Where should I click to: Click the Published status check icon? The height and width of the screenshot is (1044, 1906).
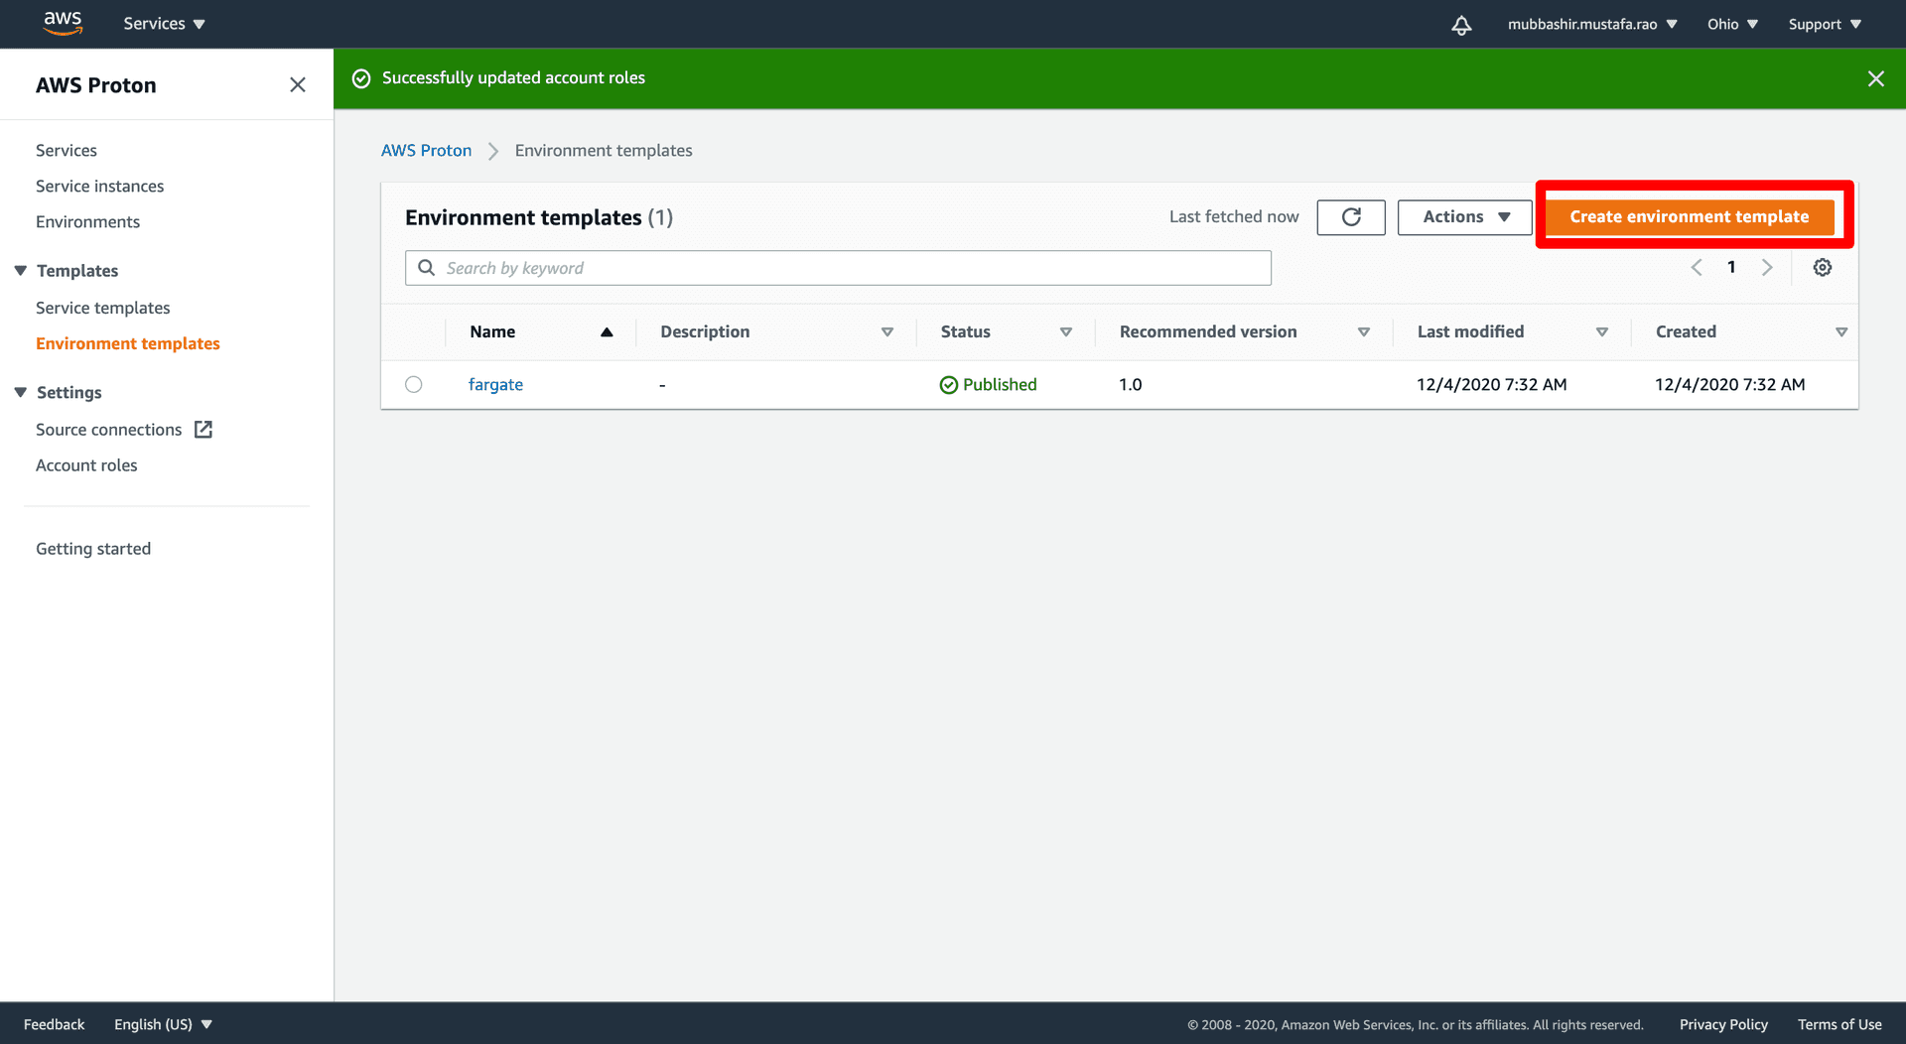949,385
